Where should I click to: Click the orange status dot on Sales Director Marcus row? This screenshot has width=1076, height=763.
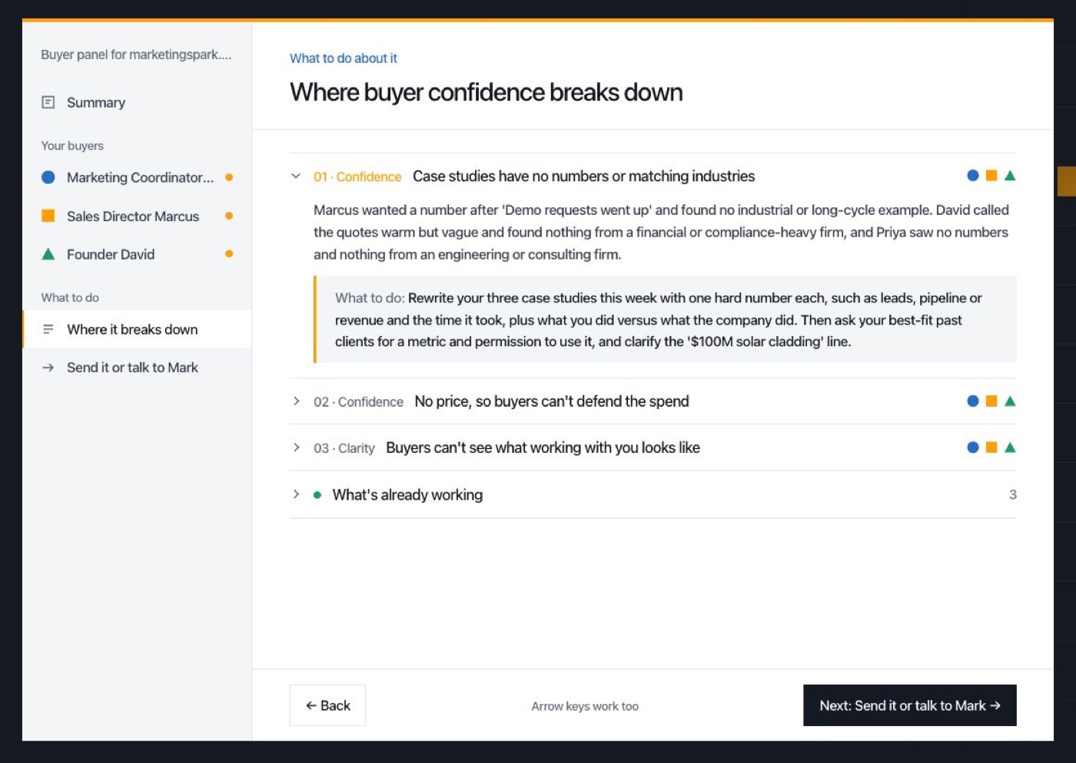point(229,216)
